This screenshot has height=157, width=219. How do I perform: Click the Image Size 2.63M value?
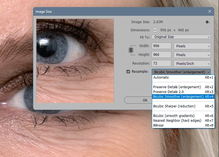click(158, 22)
